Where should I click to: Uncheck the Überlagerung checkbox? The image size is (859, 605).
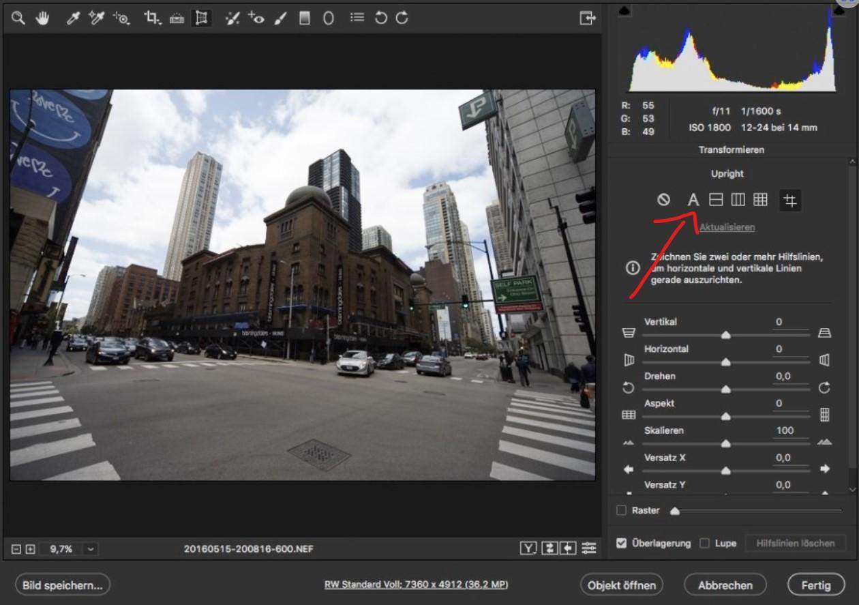tap(621, 543)
